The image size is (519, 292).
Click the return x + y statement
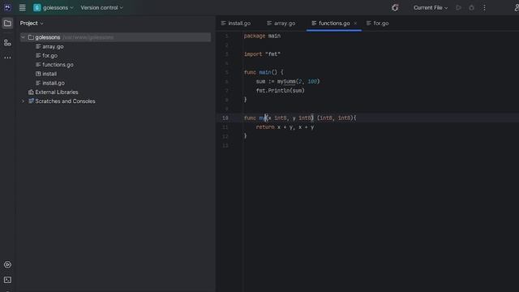point(285,127)
